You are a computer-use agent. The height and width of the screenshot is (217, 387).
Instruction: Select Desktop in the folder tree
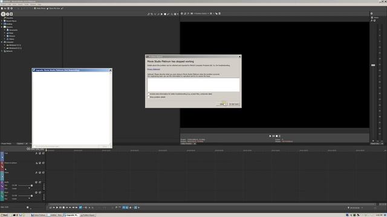coord(10,24)
